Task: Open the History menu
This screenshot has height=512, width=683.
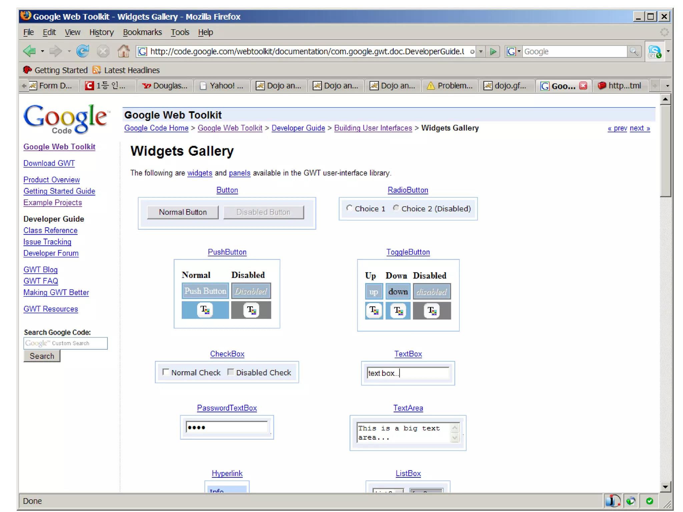Action: (x=101, y=32)
